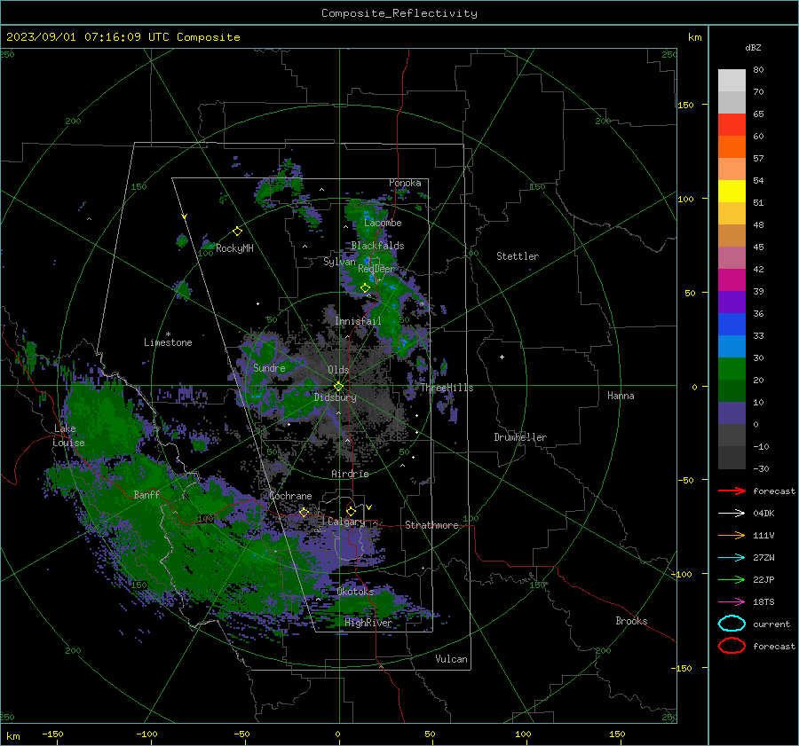799x746 pixels.
Task: Click the Composite_Reflectivity title text
Action: tap(399, 13)
